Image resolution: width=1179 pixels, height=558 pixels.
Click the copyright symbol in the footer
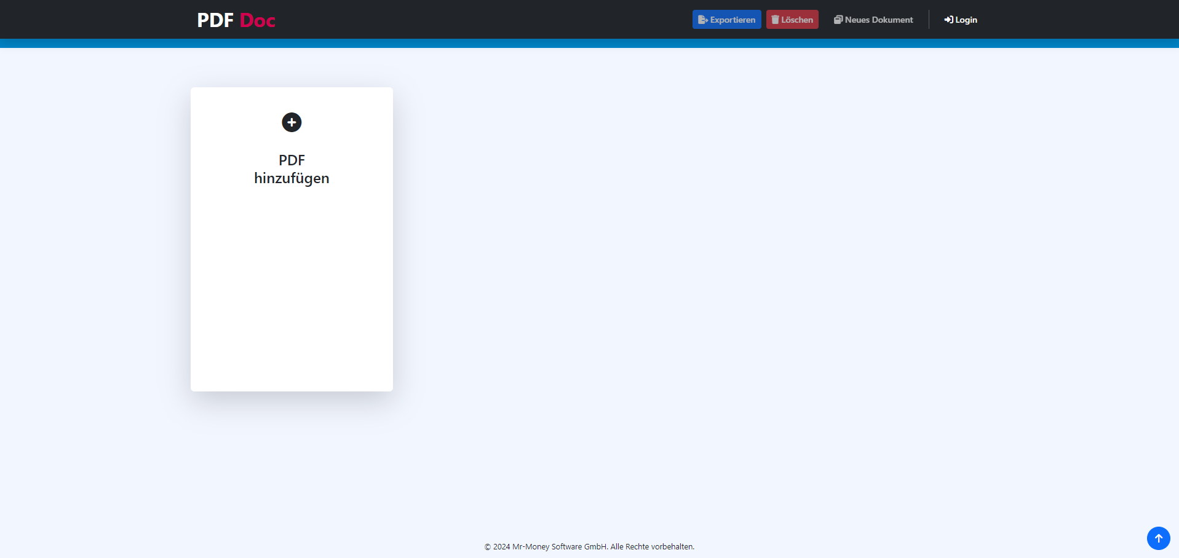point(488,547)
